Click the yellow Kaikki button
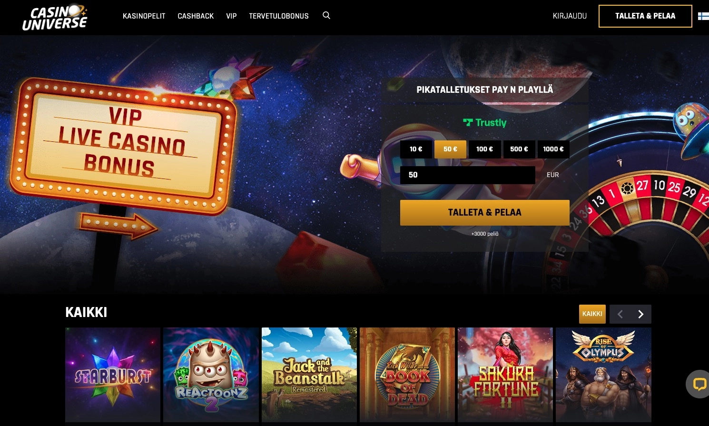Image resolution: width=709 pixels, height=426 pixels. coord(592,314)
